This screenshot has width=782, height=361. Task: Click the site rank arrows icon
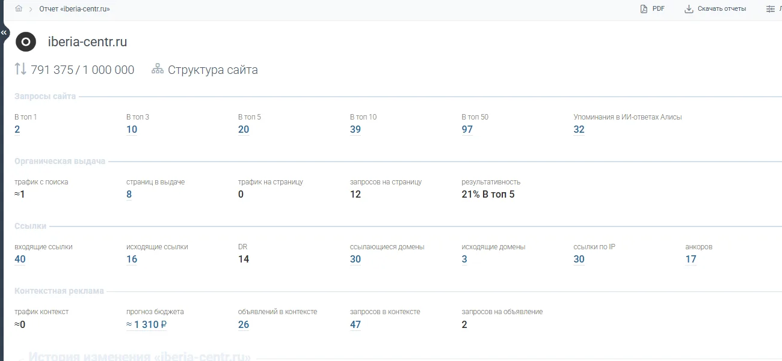point(20,69)
